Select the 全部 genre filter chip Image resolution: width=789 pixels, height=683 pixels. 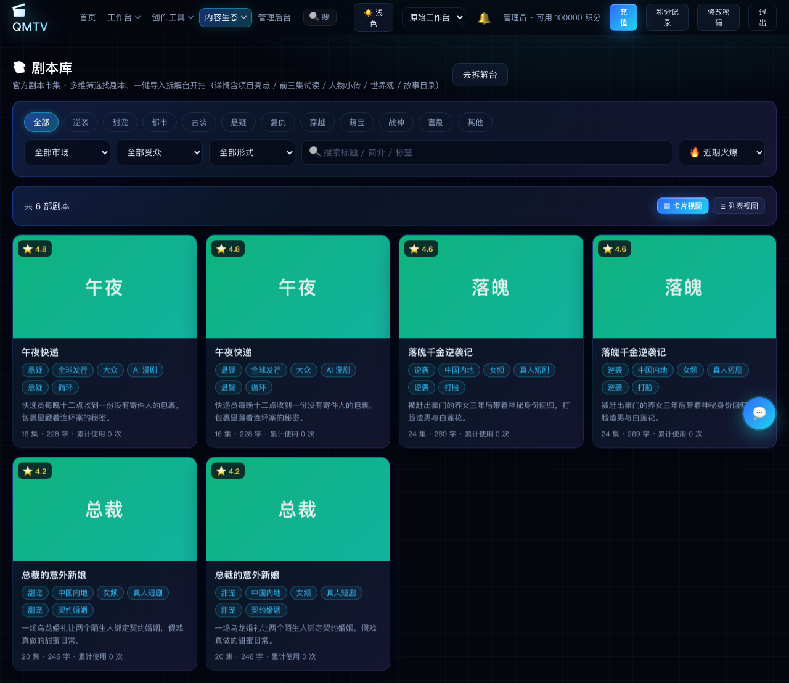pyautogui.click(x=41, y=122)
